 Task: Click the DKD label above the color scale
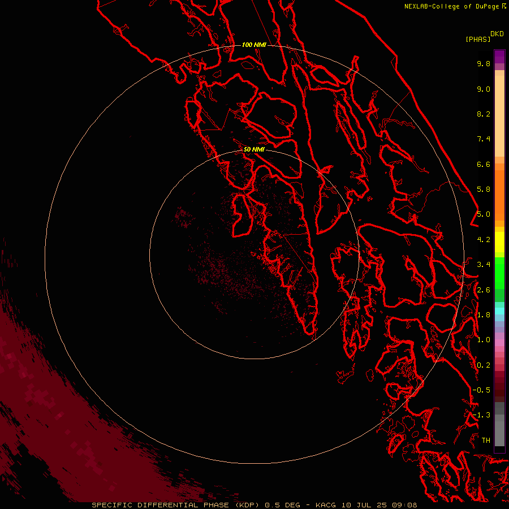click(497, 33)
